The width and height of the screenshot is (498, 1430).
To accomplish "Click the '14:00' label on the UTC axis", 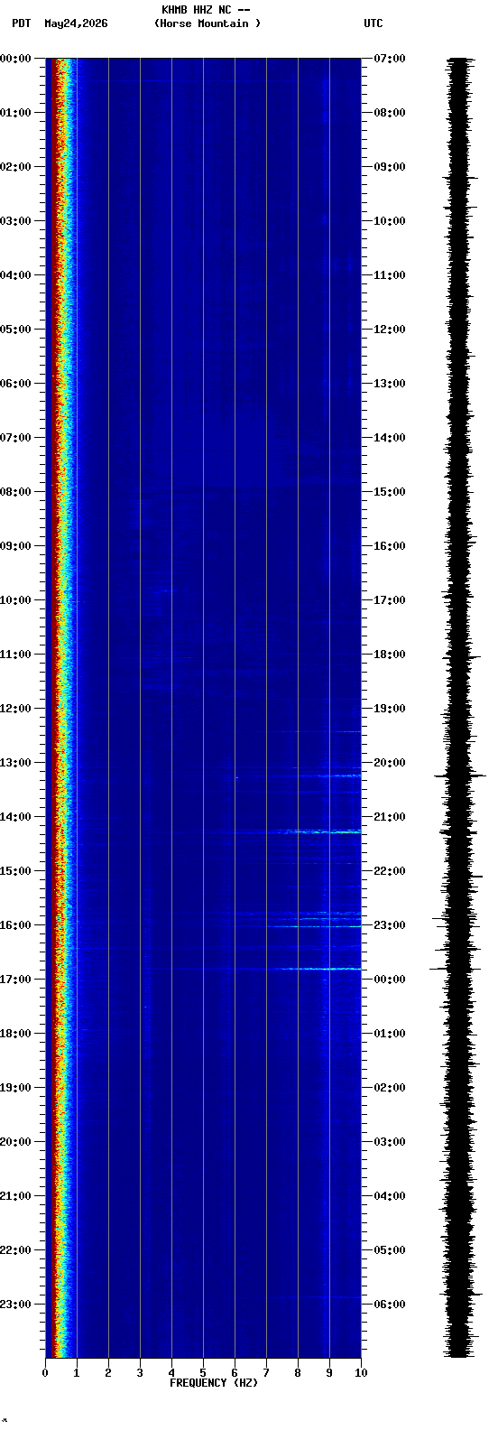I will 390,438.
